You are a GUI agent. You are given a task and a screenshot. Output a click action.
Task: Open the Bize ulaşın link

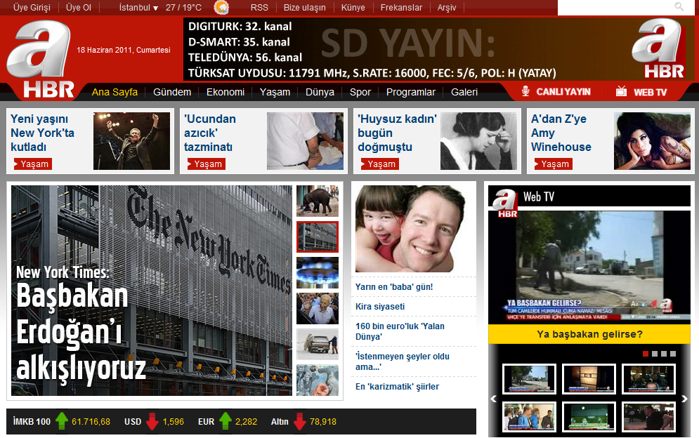pos(304,8)
